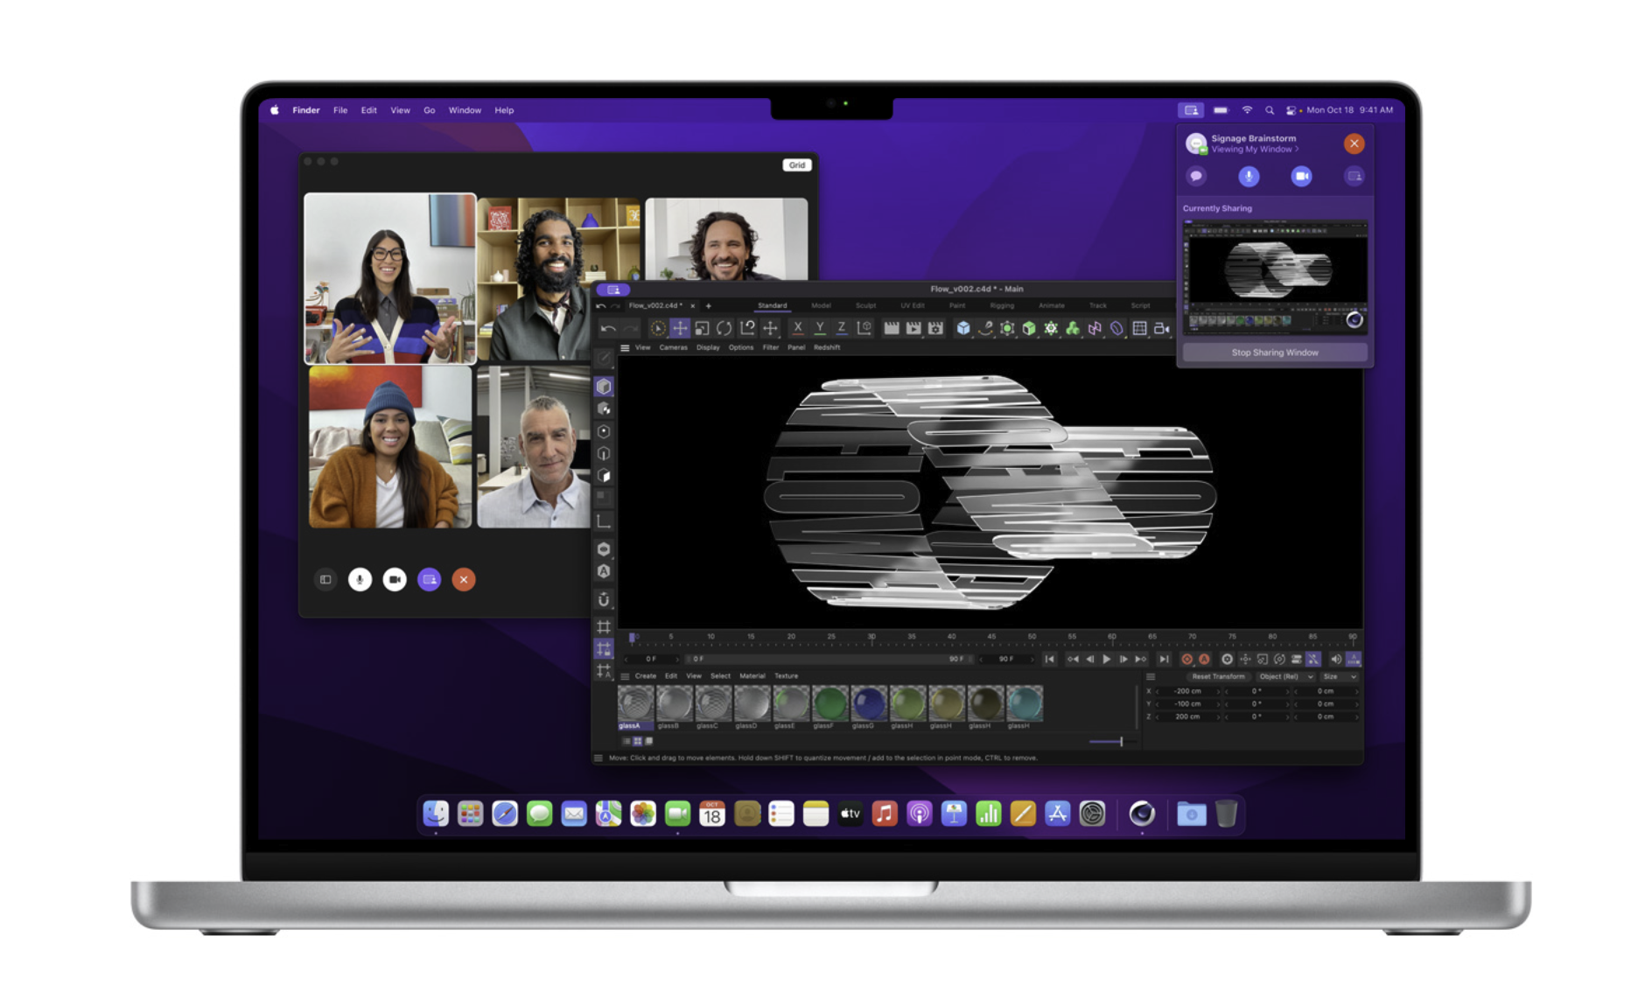1631x985 pixels.
Task: Add a Camera object from toolbar
Action: pyautogui.click(x=1161, y=328)
